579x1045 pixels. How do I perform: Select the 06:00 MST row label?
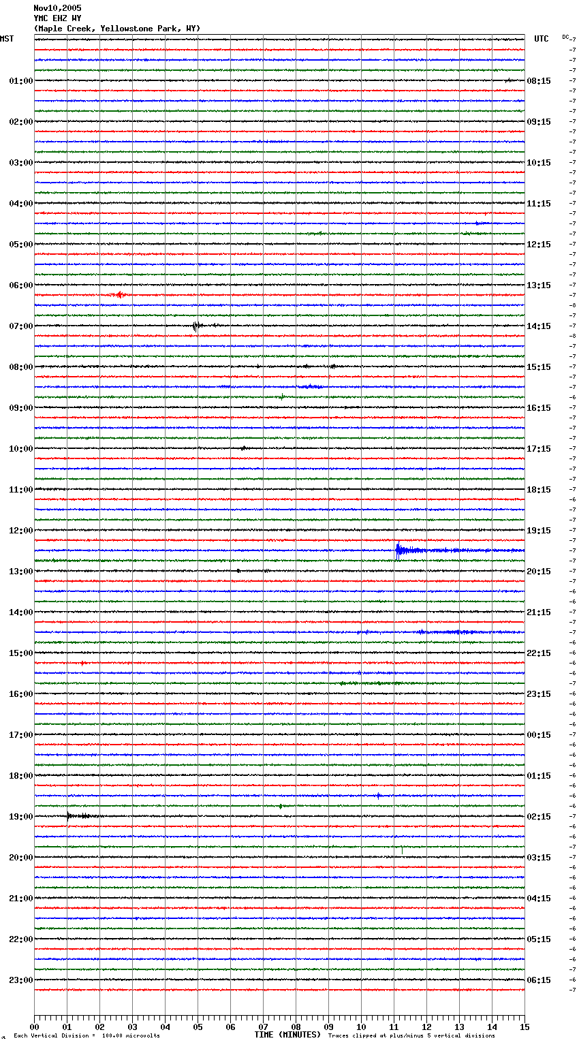pos(21,285)
